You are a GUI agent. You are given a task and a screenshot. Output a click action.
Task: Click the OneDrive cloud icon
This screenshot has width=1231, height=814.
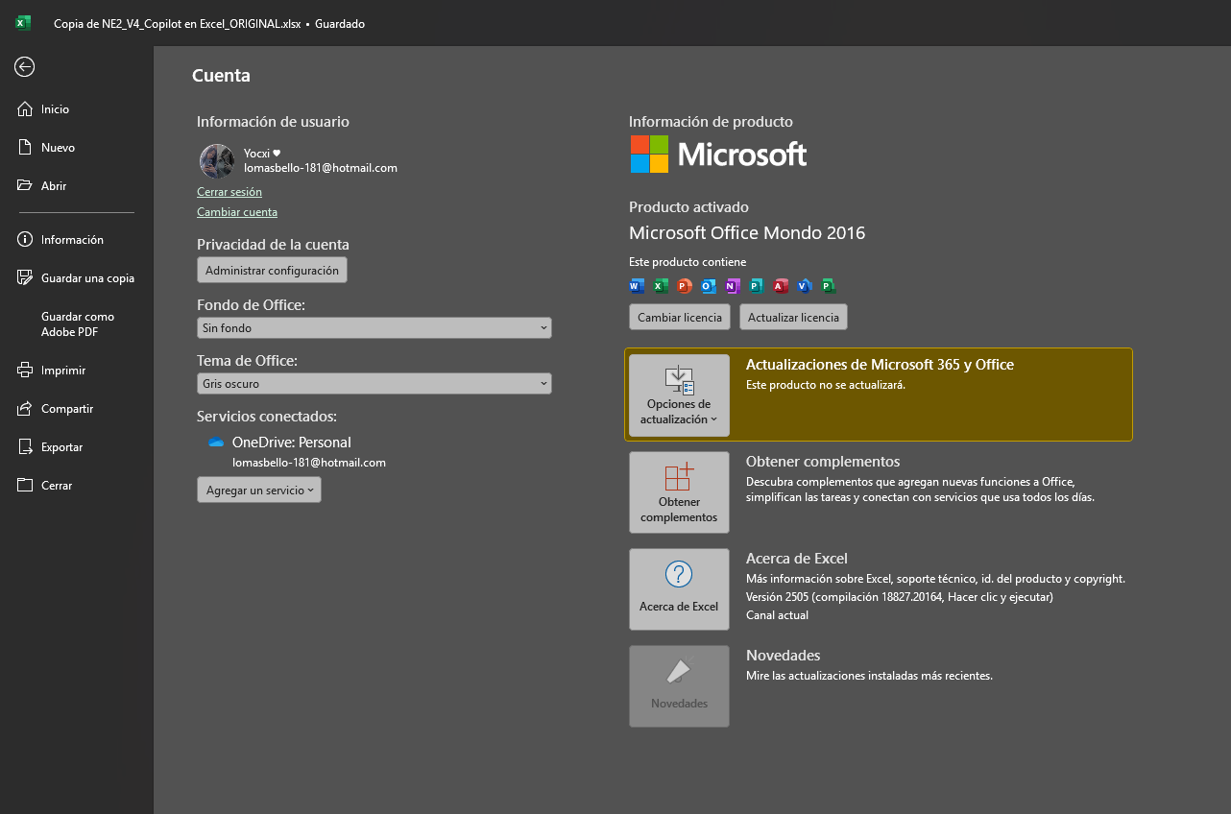coord(216,443)
